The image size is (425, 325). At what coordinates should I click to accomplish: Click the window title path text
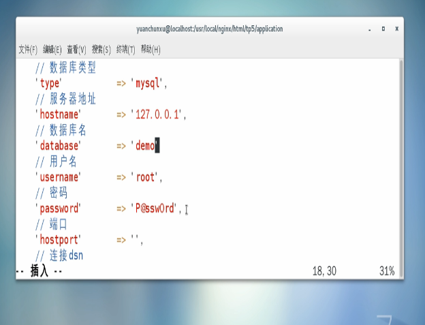tap(210, 29)
